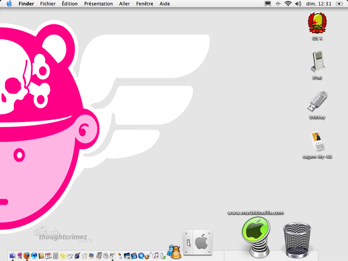This screenshot has height=261, width=348.
Task: Click the blue globe browser icon in Dock
Action: click(x=34, y=255)
